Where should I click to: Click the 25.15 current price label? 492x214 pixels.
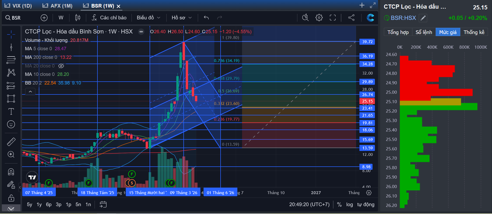367,101
